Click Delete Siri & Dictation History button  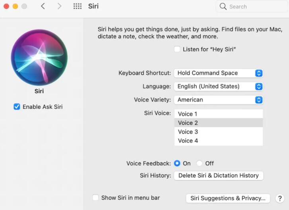[x=219, y=175]
